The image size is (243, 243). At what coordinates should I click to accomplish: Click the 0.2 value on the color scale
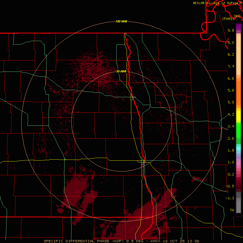(231, 174)
